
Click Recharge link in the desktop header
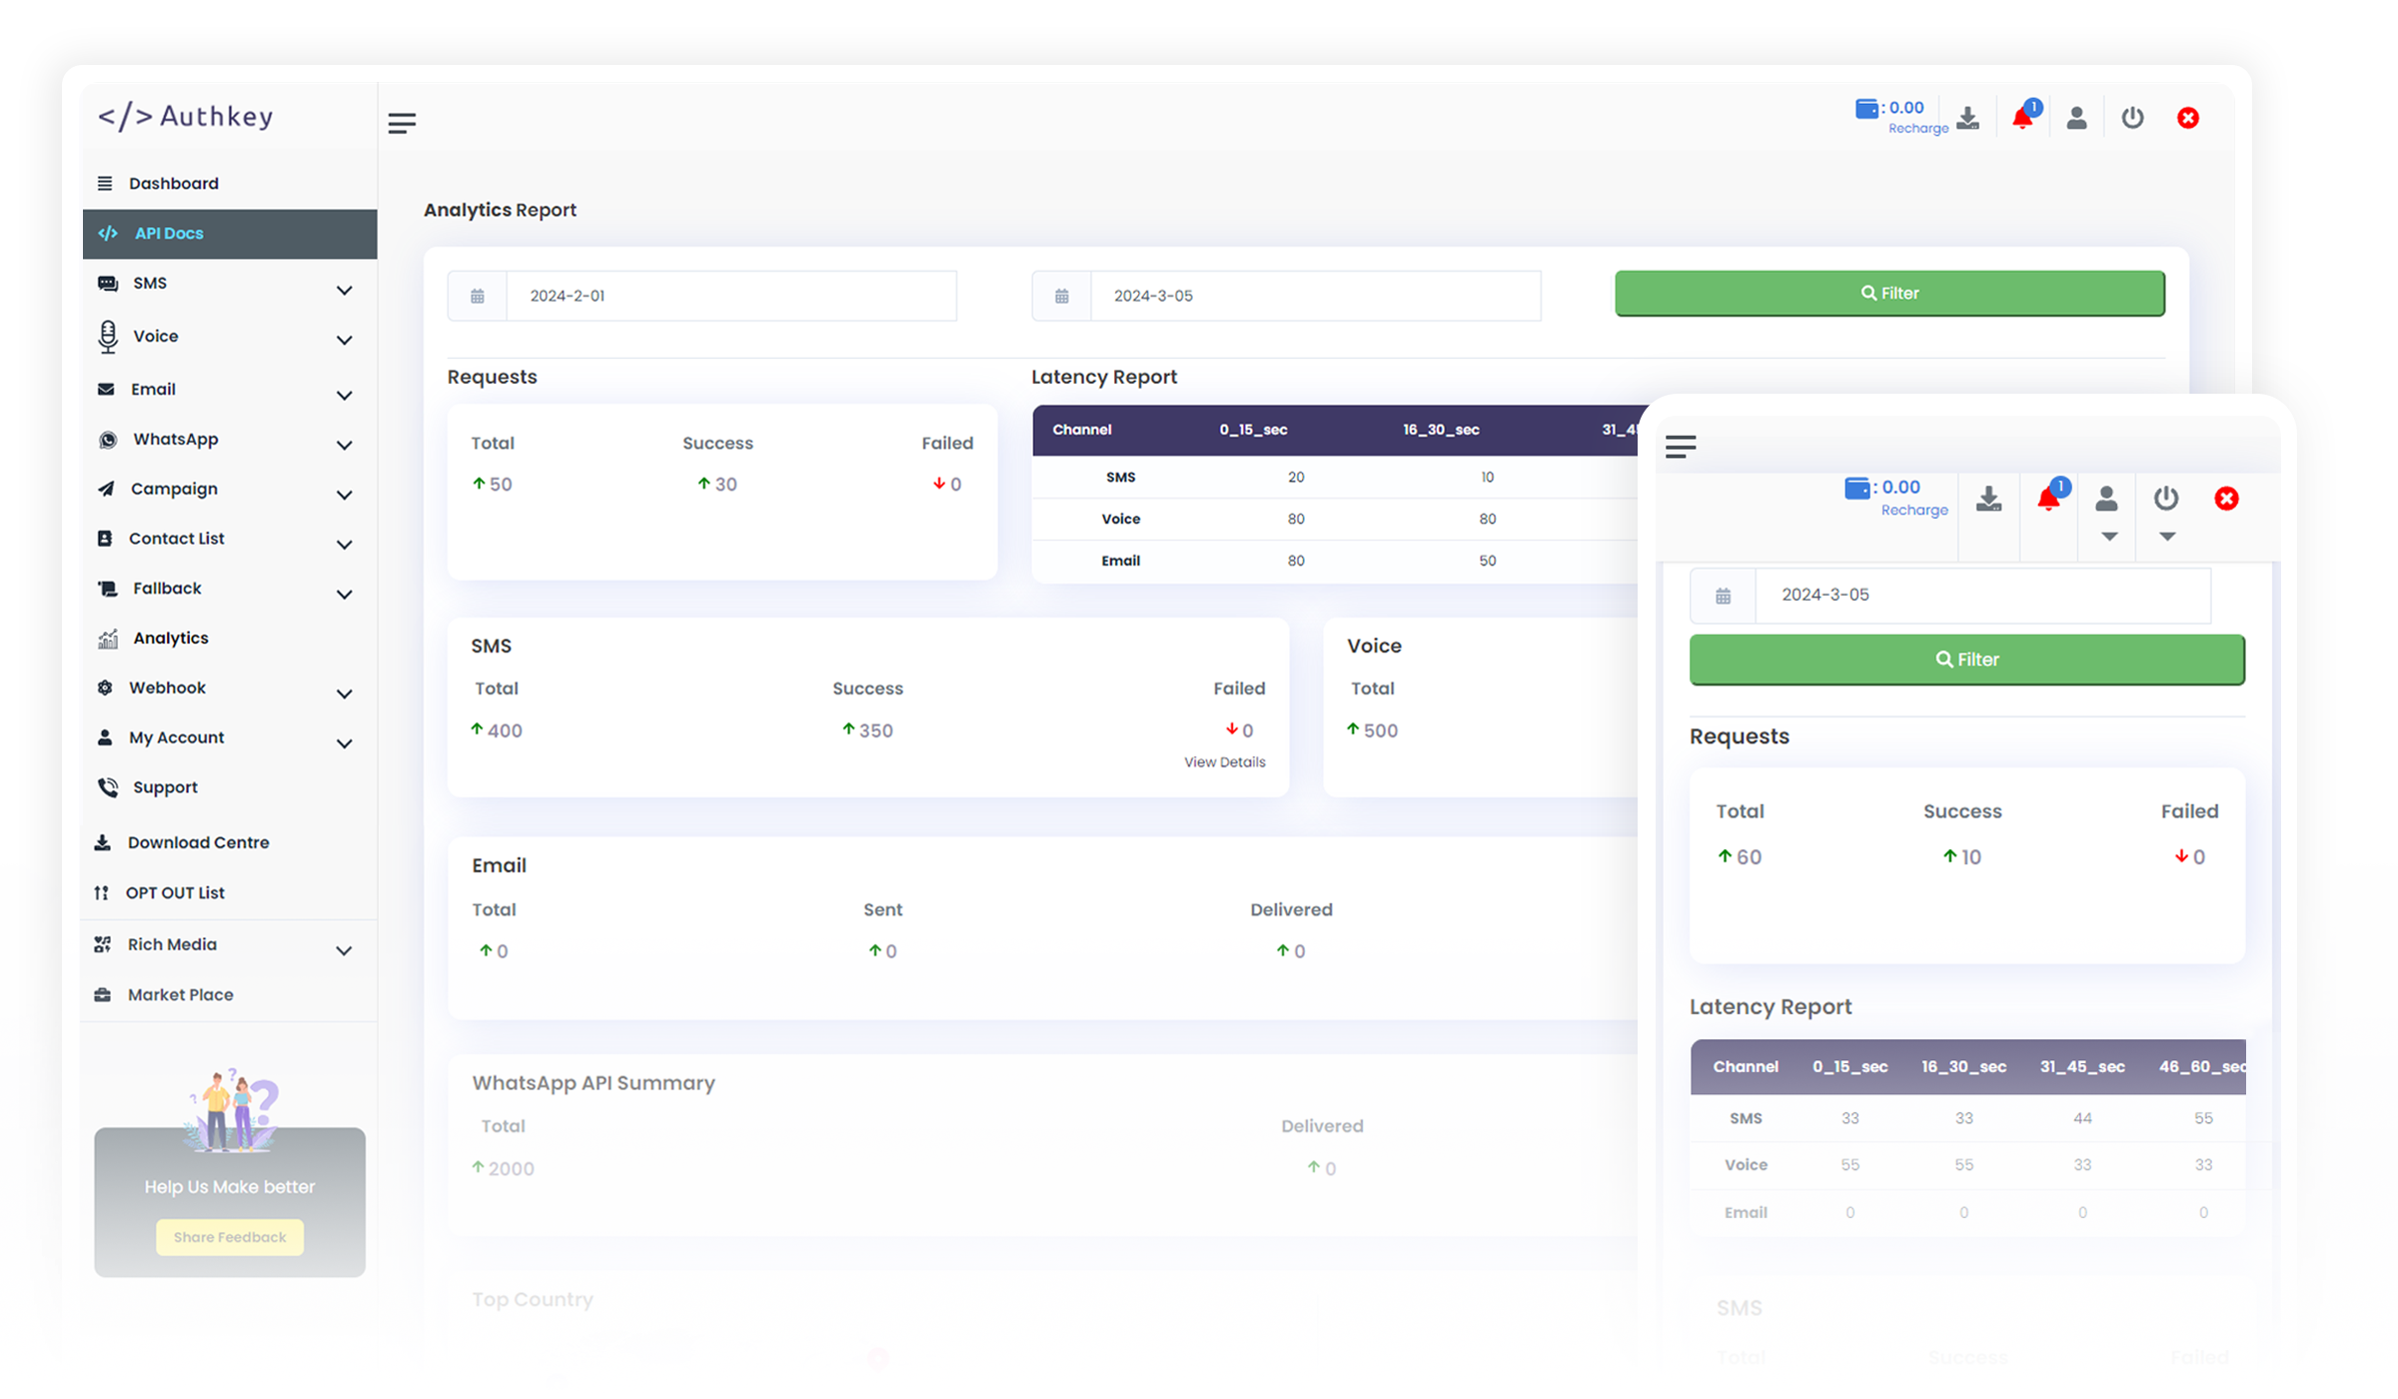tap(1918, 129)
